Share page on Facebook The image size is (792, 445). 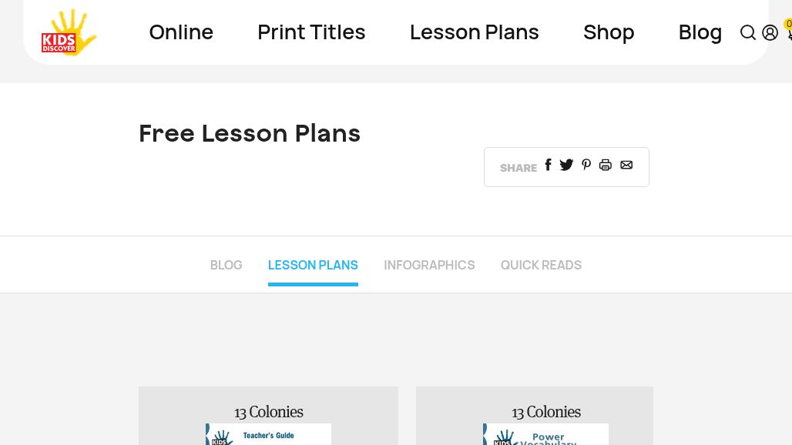pyautogui.click(x=548, y=165)
